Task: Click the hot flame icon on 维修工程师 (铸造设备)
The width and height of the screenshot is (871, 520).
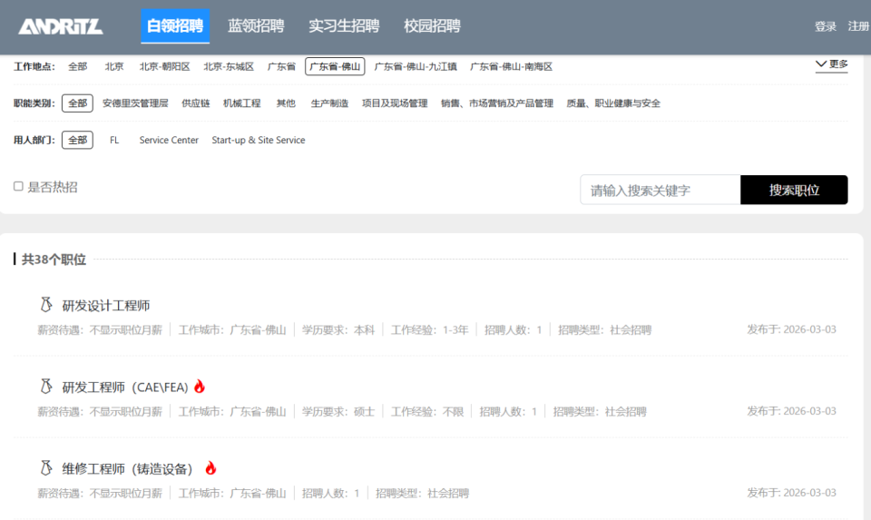Action: pos(210,467)
